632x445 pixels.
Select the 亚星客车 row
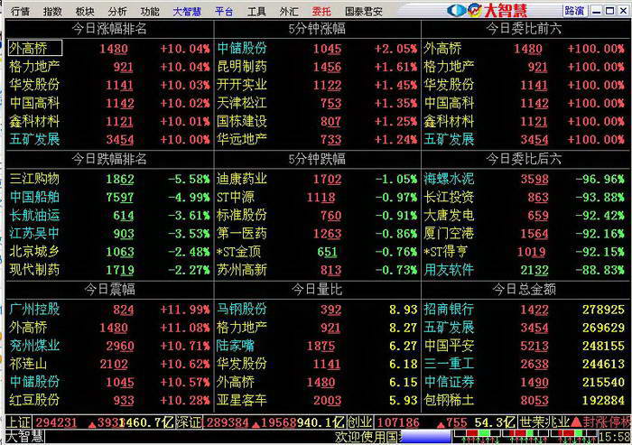(317, 400)
